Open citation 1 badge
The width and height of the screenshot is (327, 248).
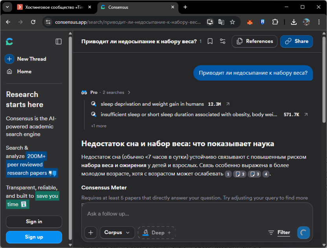click(x=228, y=174)
